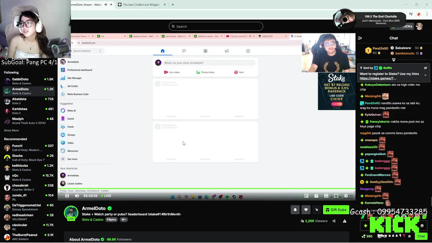Viewport: 432px width, 243px height.
Task: Click the 390 channel points balance
Action: pos(367,236)
